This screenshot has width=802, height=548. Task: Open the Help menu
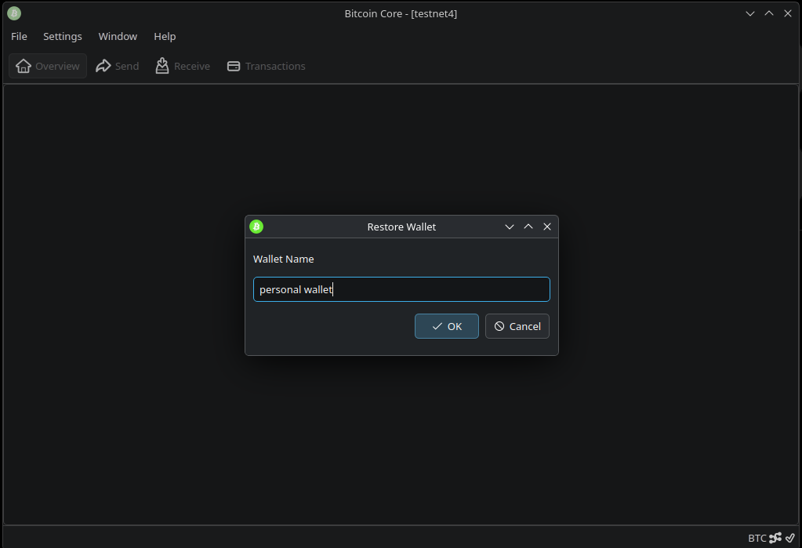point(165,36)
